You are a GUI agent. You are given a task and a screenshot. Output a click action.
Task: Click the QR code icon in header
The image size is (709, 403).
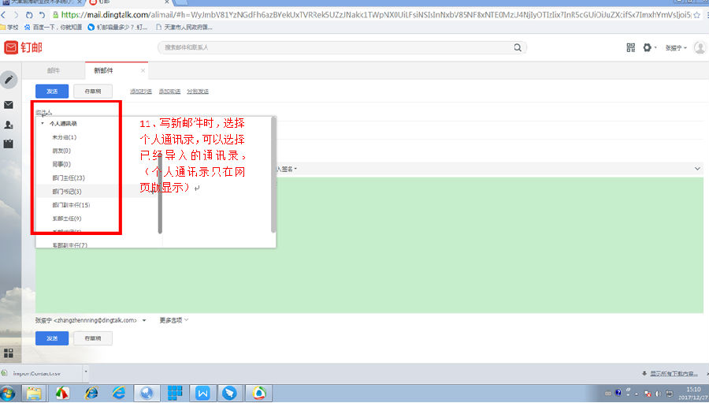coord(631,47)
